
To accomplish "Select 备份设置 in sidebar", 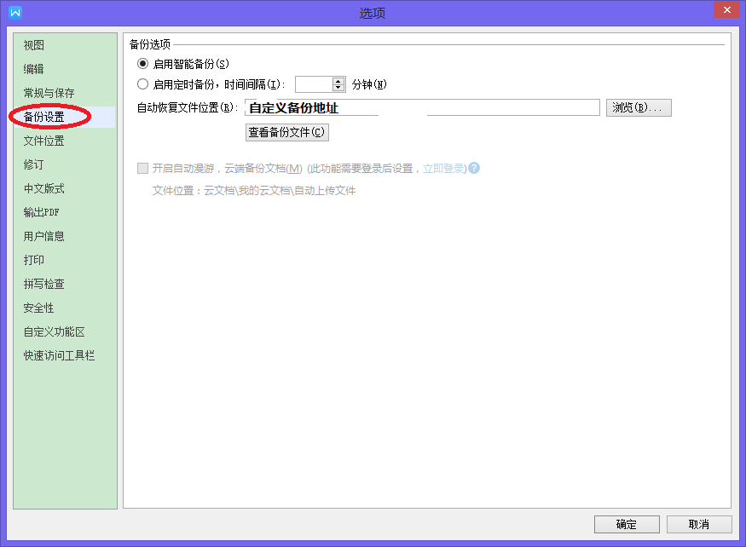I will [x=64, y=117].
